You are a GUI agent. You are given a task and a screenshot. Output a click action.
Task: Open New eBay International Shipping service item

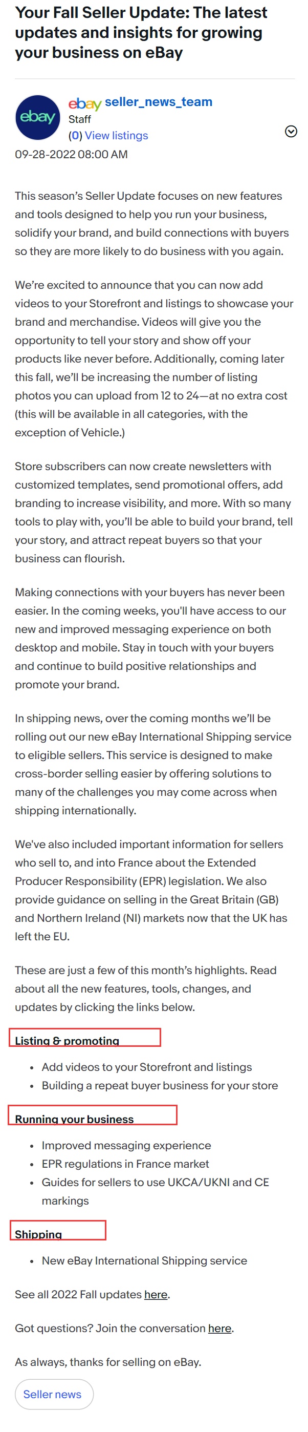pyautogui.click(x=144, y=1260)
